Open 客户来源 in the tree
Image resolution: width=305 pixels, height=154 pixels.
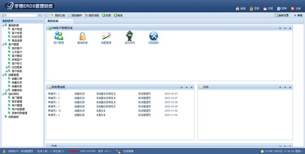pyautogui.click(x=17, y=33)
